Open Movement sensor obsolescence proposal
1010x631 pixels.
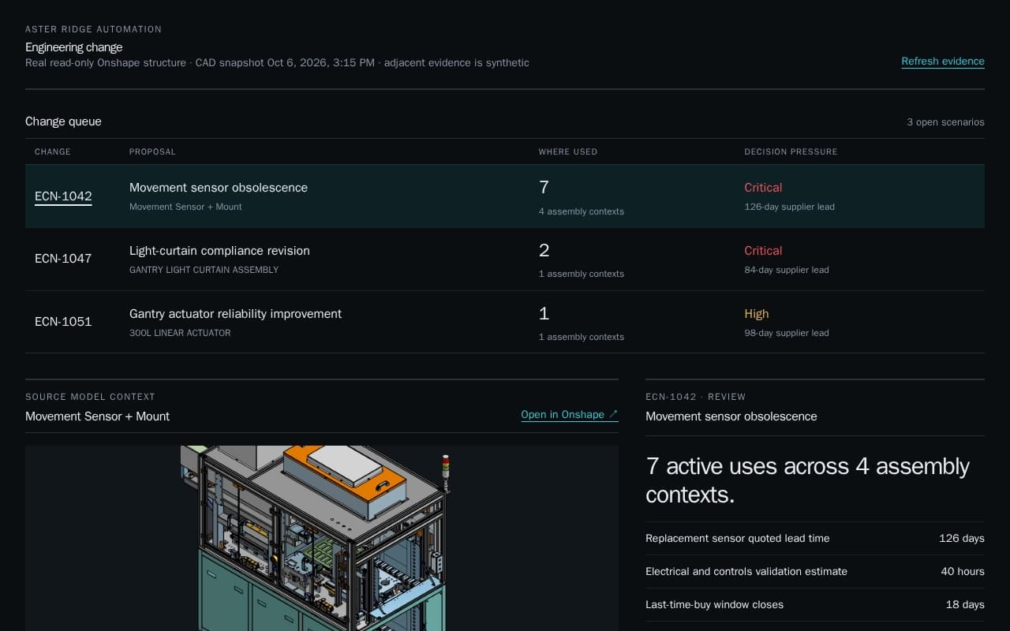click(219, 188)
